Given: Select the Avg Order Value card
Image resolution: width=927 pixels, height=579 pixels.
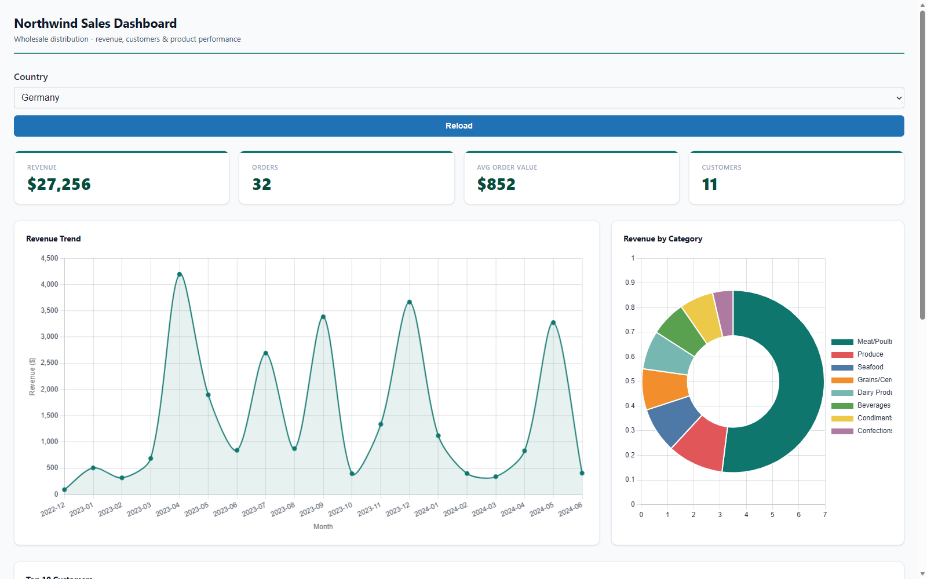Looking at the screenshot, I should [571, 178].
